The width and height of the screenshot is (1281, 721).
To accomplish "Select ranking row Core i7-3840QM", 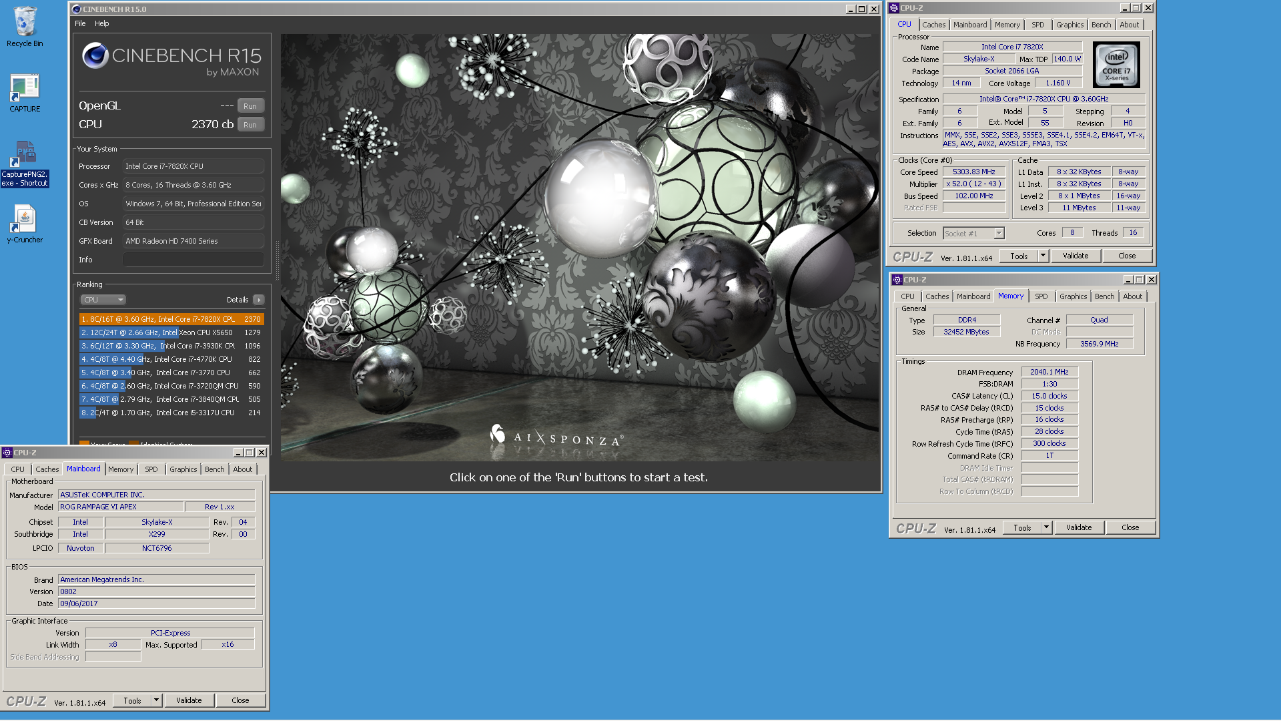I will [x=171, y=399].
